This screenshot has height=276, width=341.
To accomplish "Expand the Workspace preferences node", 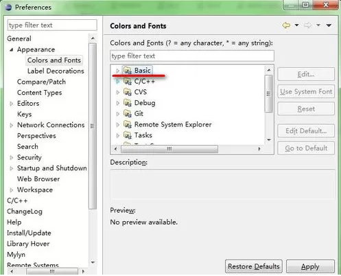I will pos(12,190).
